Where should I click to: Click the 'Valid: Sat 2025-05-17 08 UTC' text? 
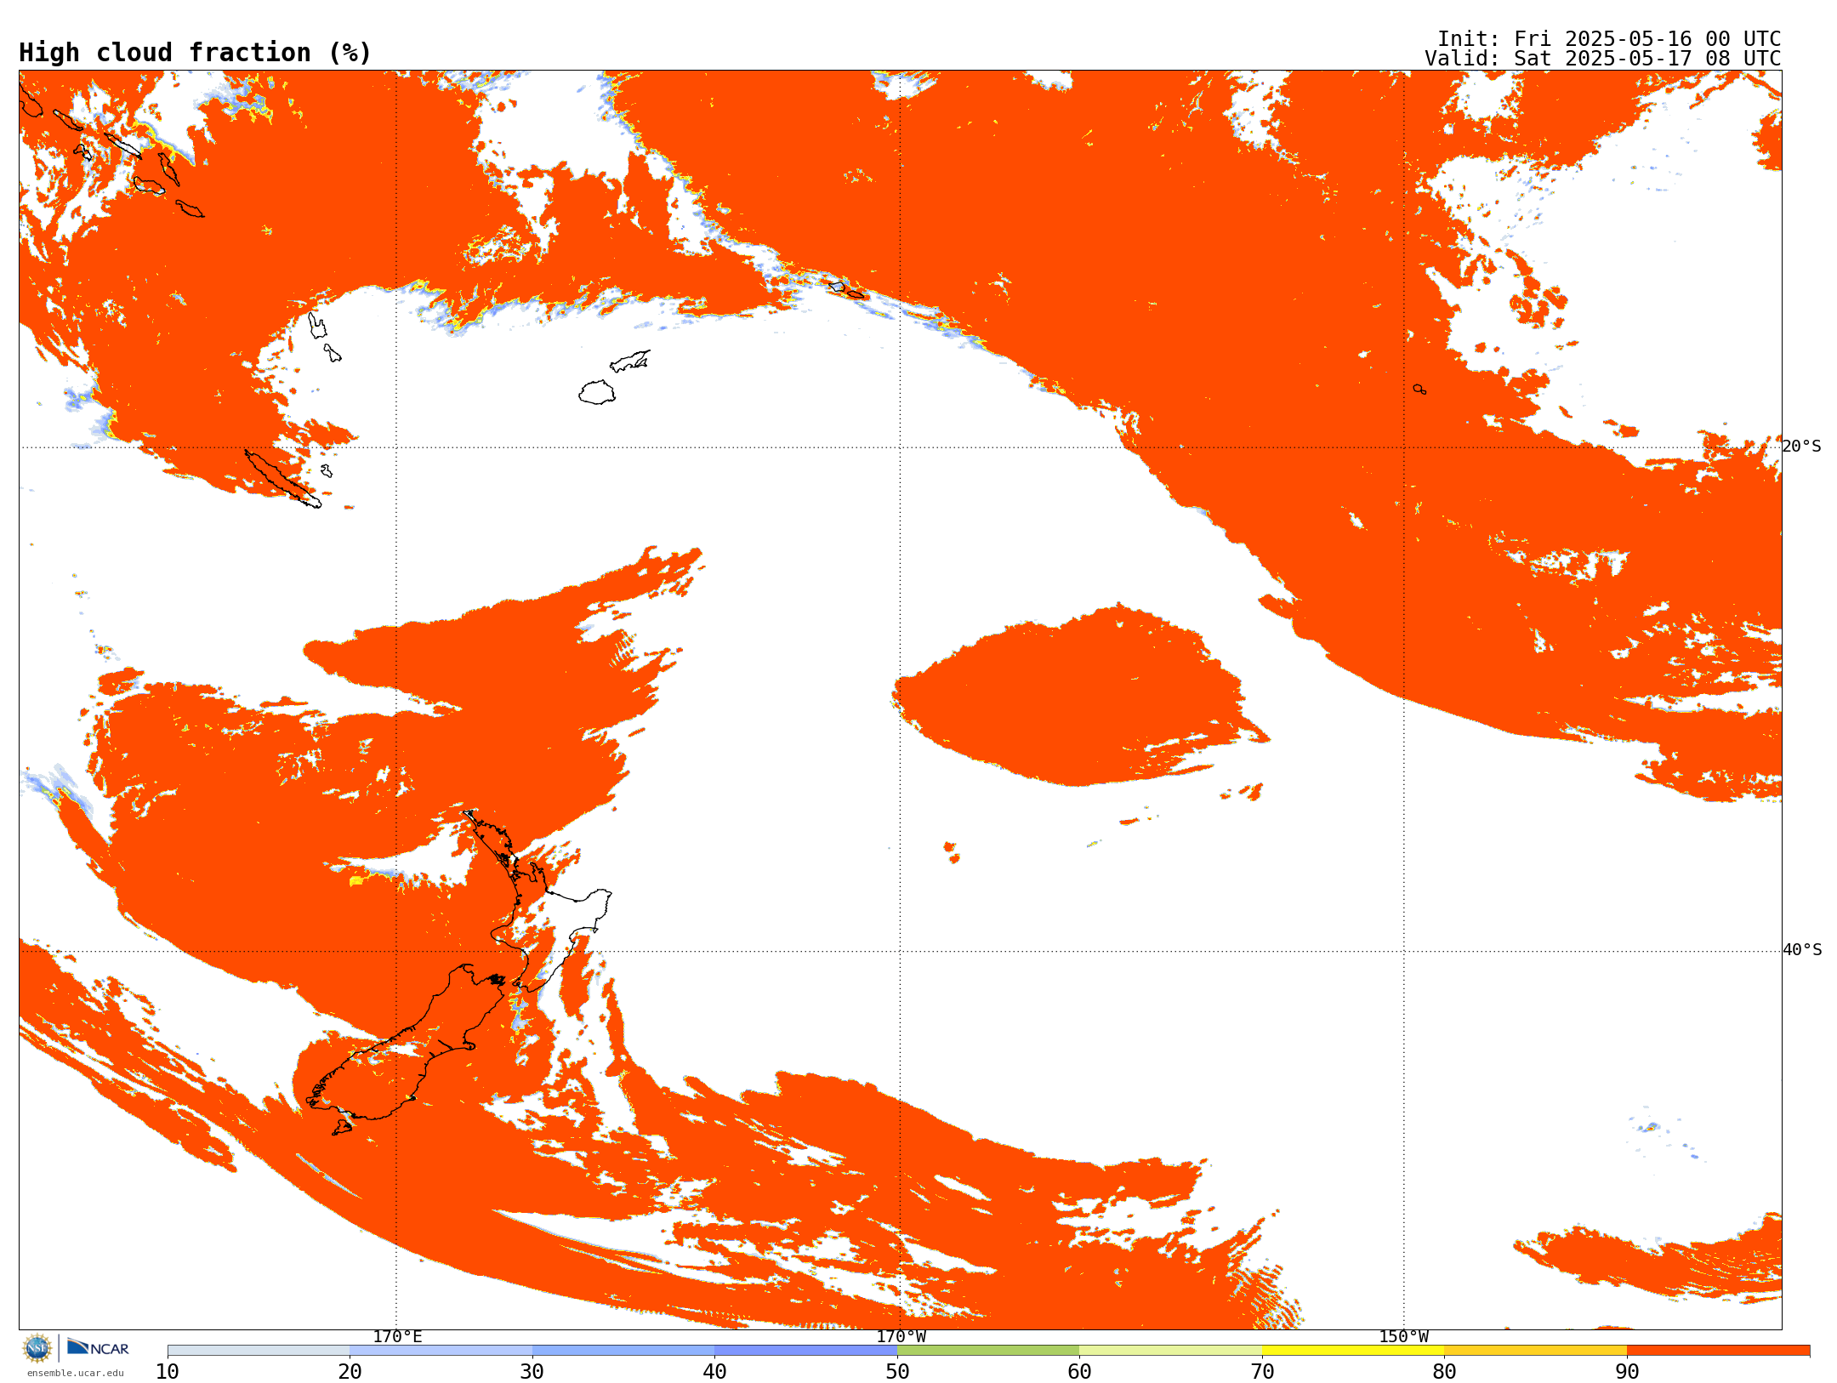point(1603,59)
